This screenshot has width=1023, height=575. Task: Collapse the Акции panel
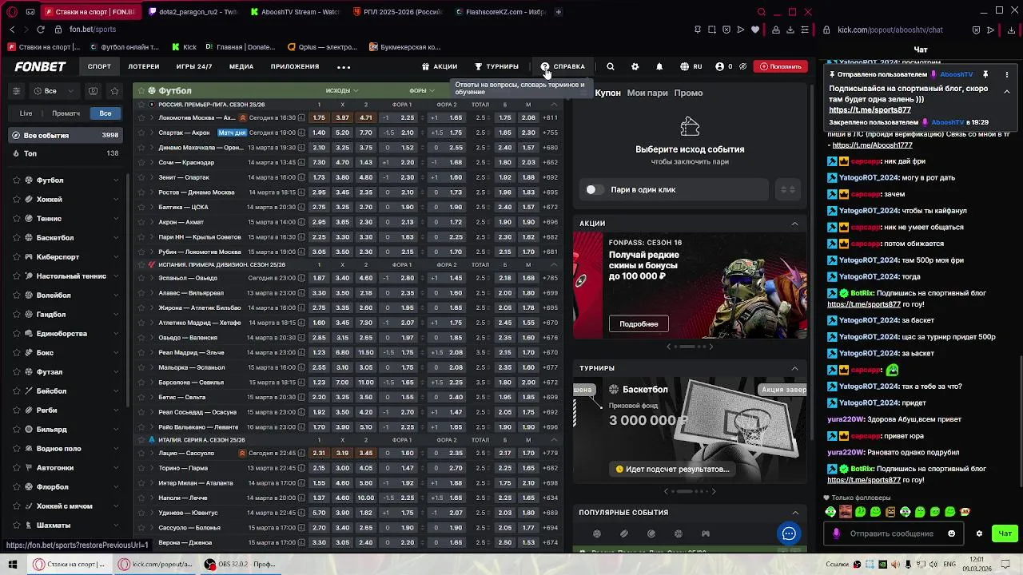794,224
